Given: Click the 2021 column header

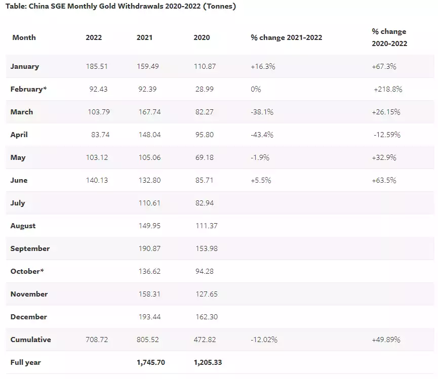Looking at the screenshot, I should coord(144,38).
